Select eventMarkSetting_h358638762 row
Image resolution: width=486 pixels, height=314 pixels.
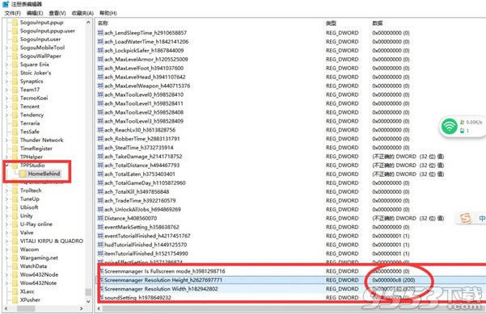click(142, 227)
